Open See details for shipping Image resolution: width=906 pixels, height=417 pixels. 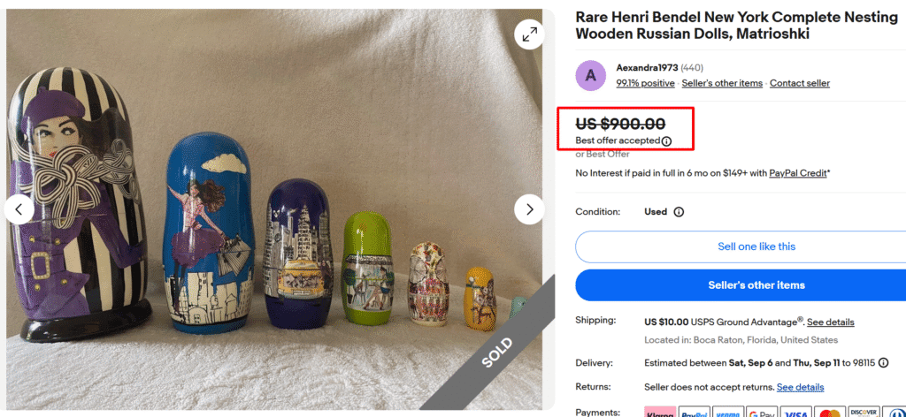(830, 322)
